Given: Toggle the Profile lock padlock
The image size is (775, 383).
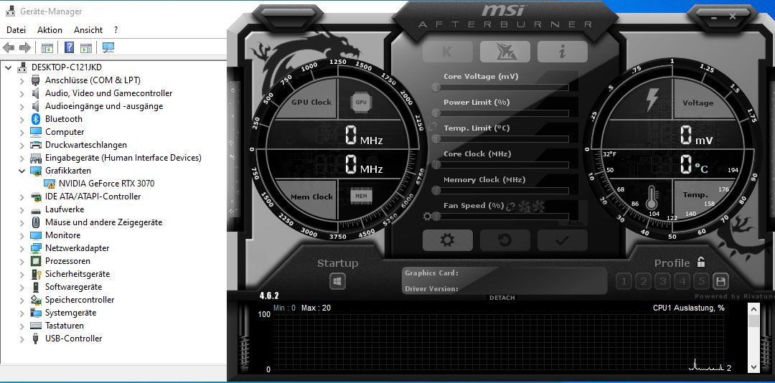Looking at the screenshot, I should pos(701,262).
